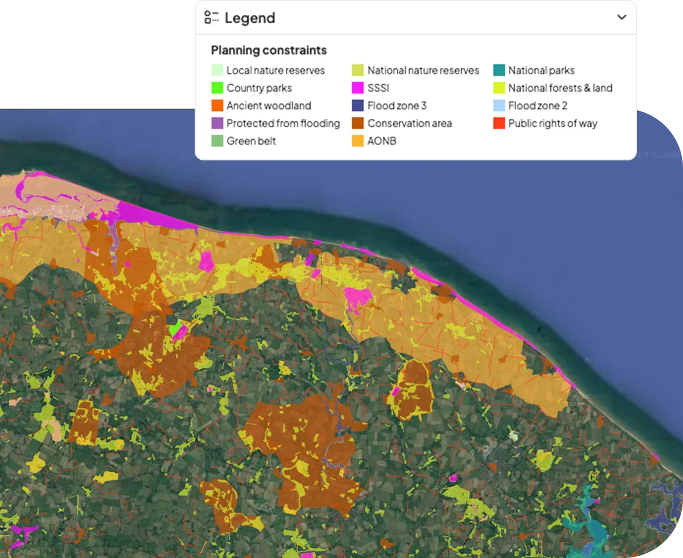The height and width of the screenshot is (558, 683).
Task: Click the Legend title text
Action: (x=250, y=18)
